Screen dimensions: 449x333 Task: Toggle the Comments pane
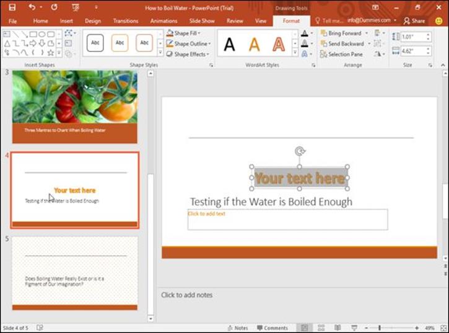(x=272, y=327)
